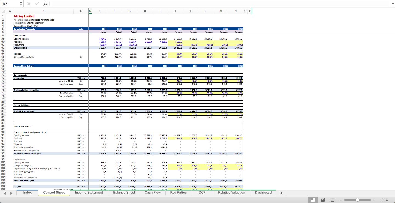Click the Days receivable label
The height and width of the screenshot is (203, 395).
pos(66,96)
